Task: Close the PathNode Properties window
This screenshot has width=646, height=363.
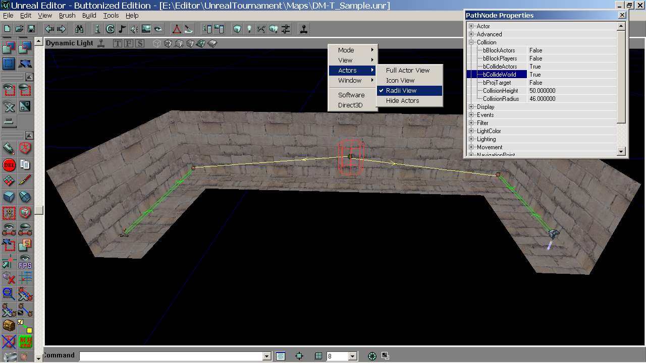Action: coord(622,15)
